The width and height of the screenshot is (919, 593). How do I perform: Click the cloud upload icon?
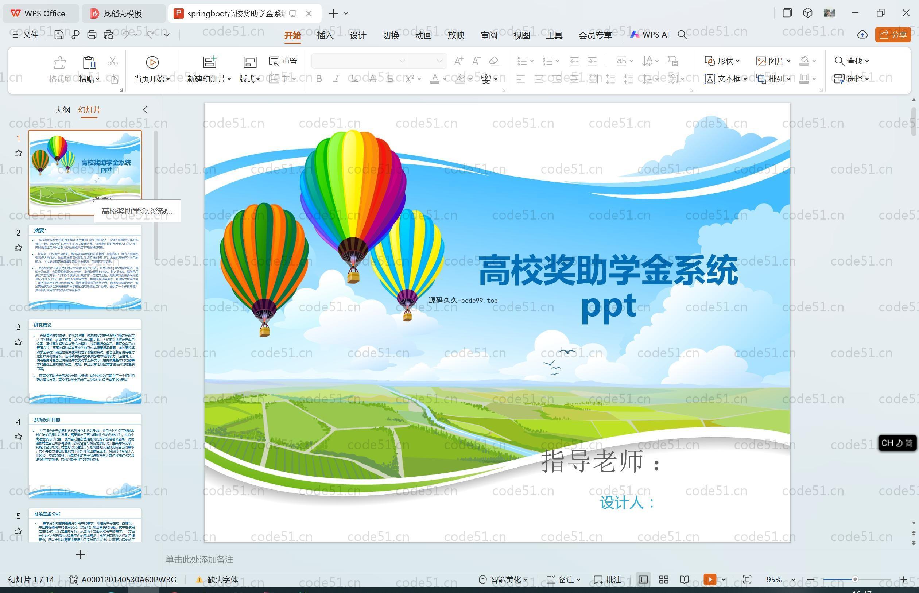862,35
